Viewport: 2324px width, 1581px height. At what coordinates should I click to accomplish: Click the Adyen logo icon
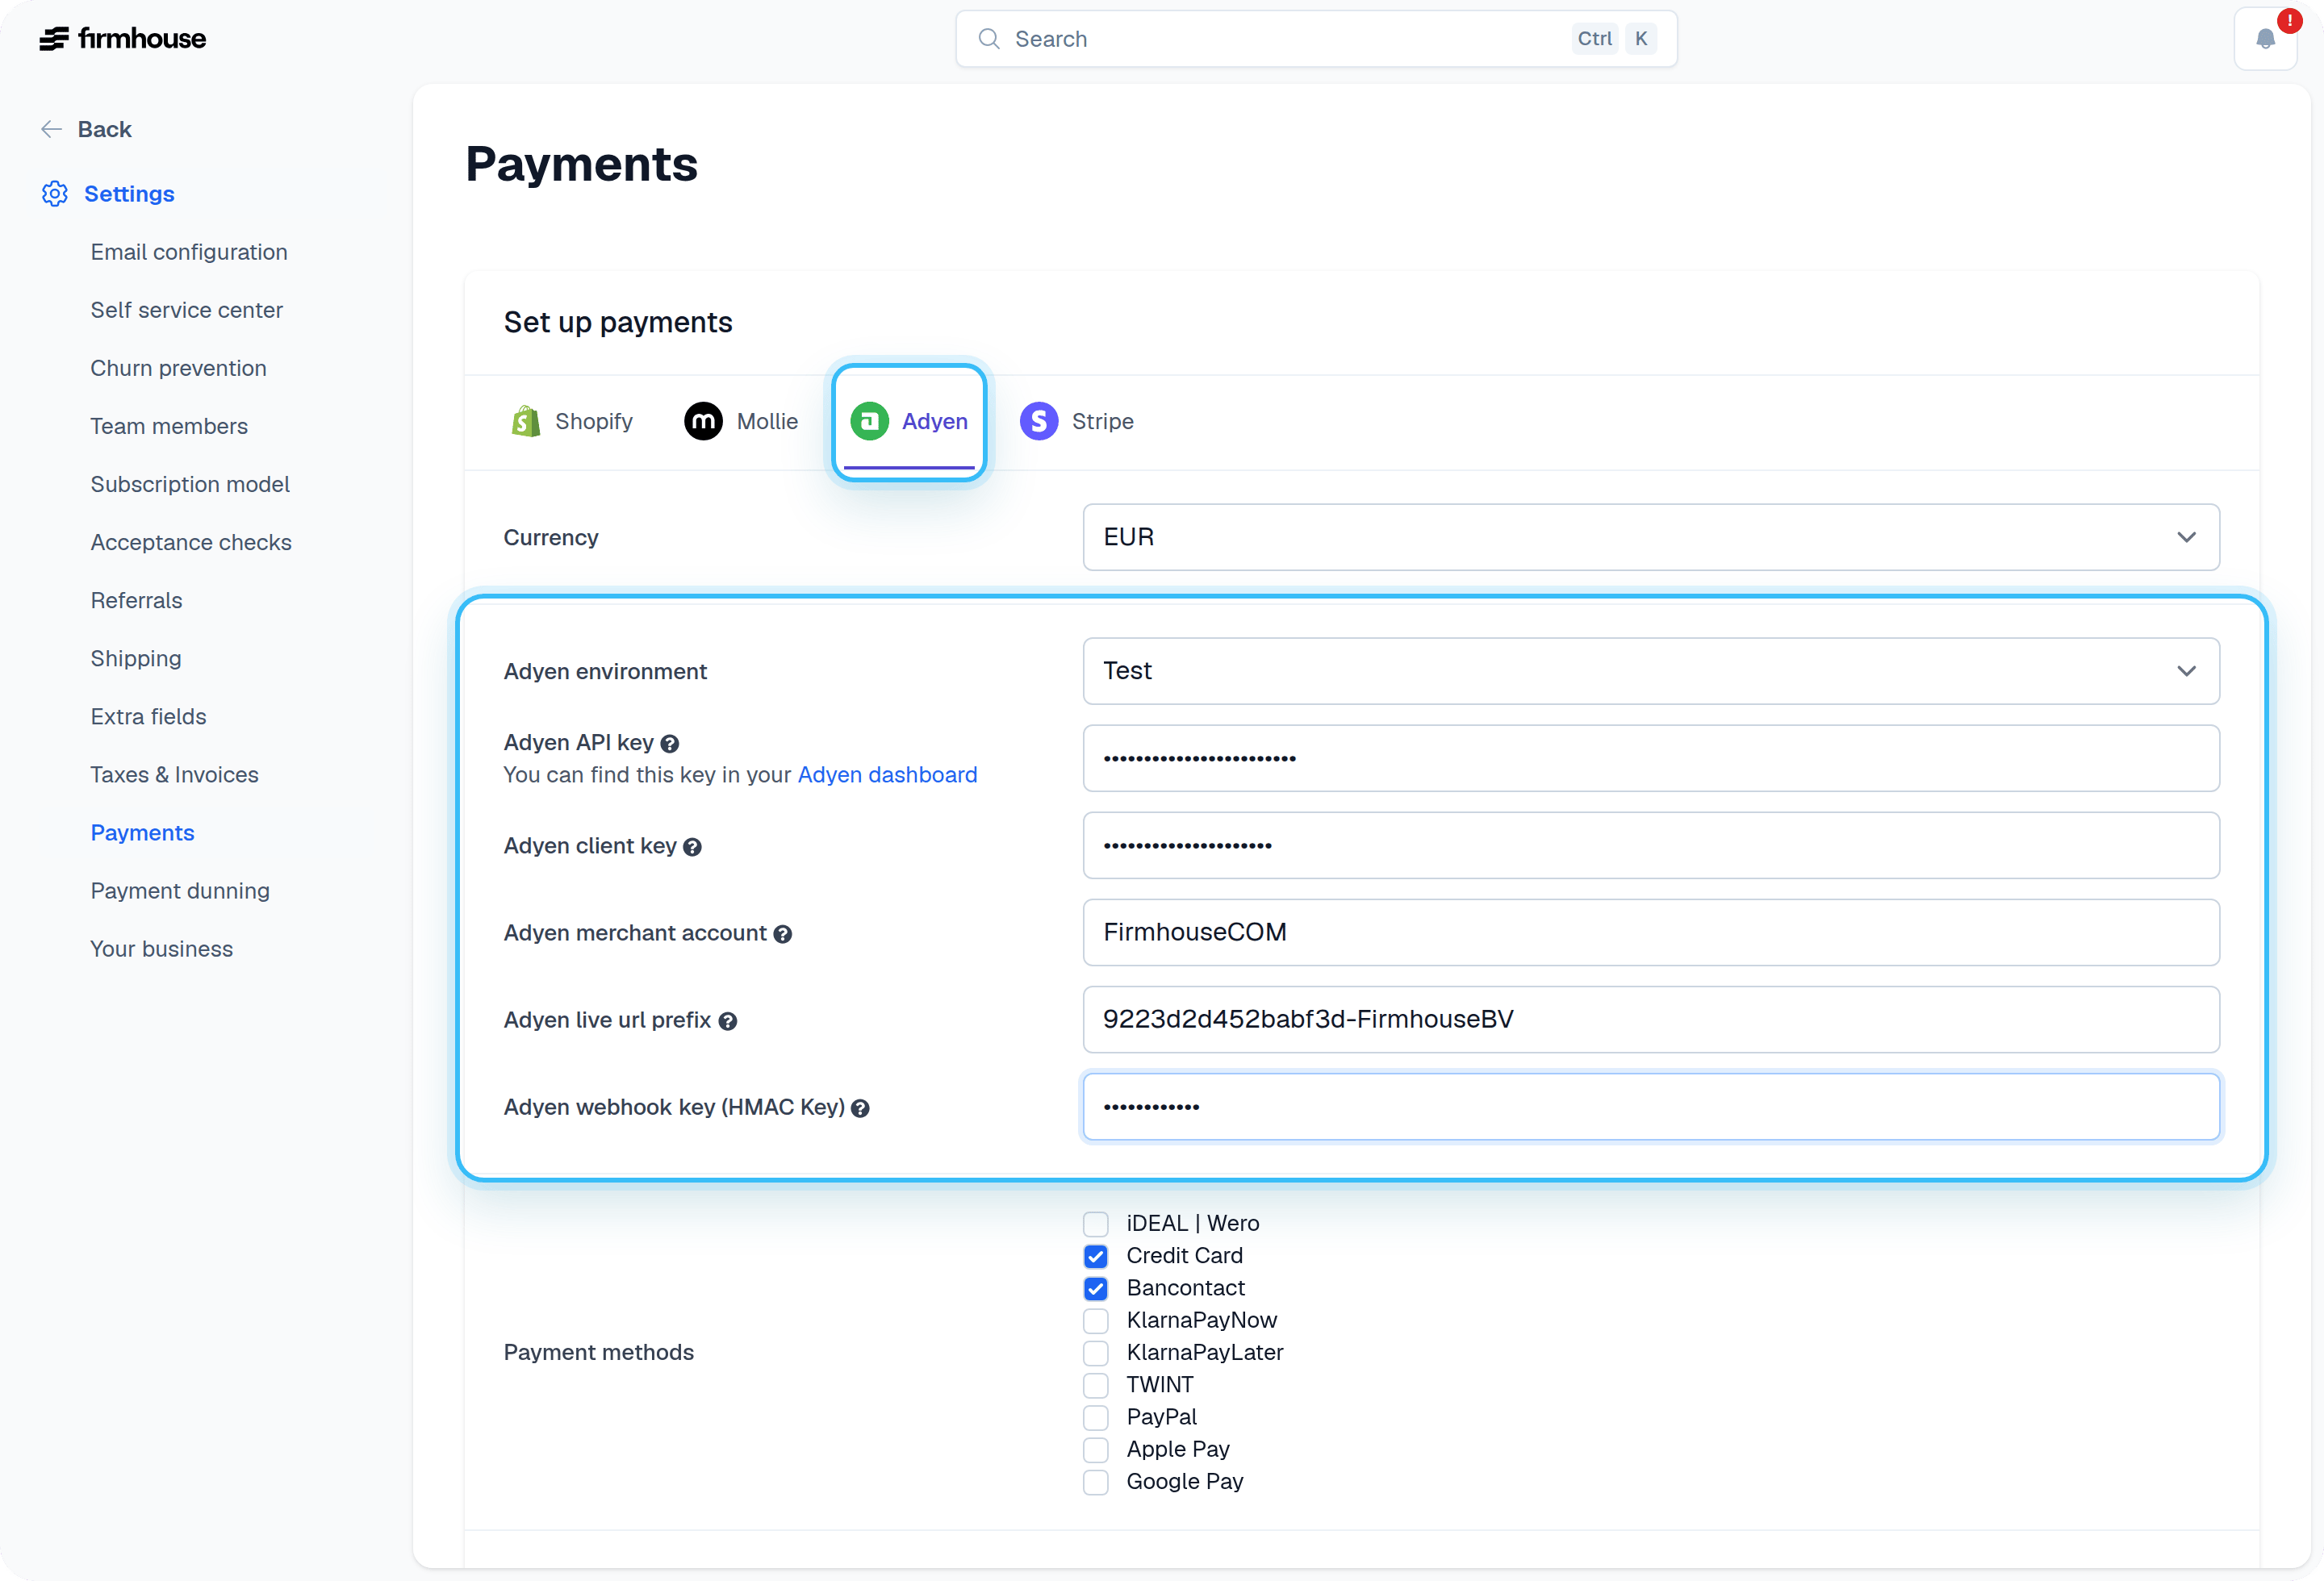tap(869, 422)
